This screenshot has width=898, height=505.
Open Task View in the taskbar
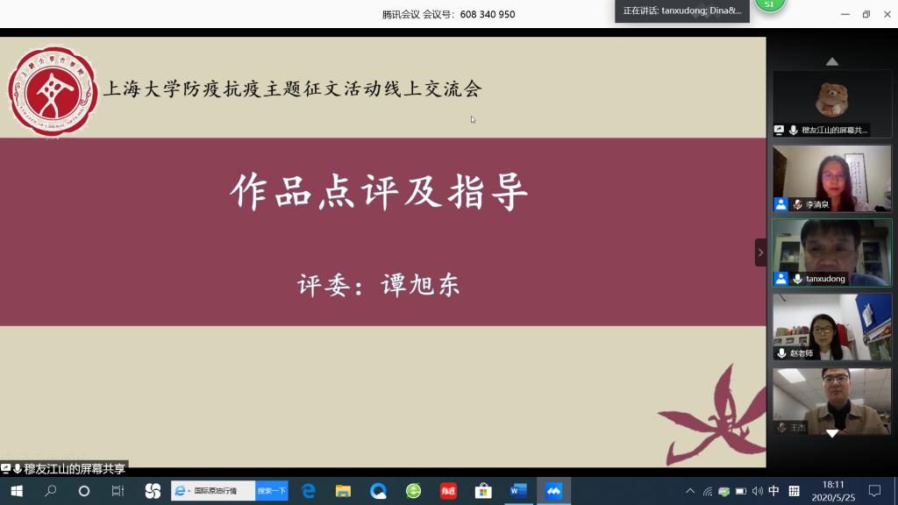tap(118, 491)
